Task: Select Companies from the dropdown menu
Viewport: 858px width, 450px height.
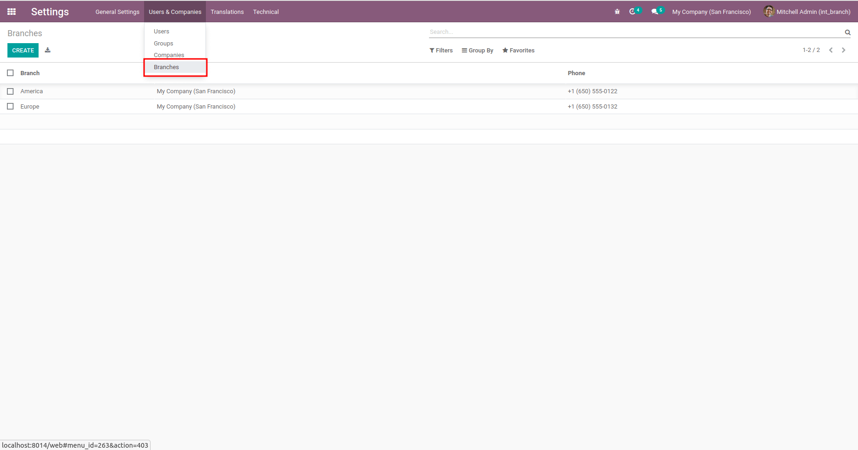Action: (x=169, y=55)
